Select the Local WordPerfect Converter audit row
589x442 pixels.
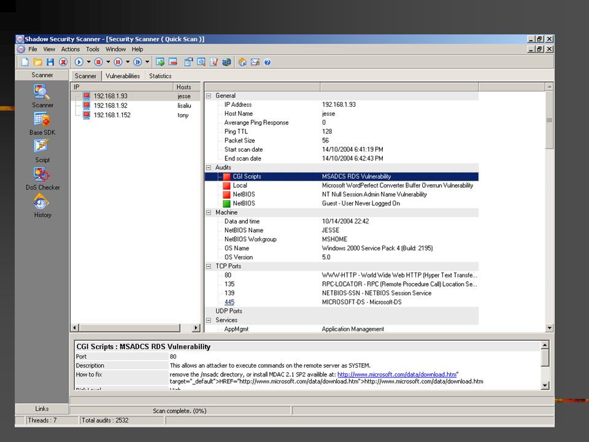point(342,185)
